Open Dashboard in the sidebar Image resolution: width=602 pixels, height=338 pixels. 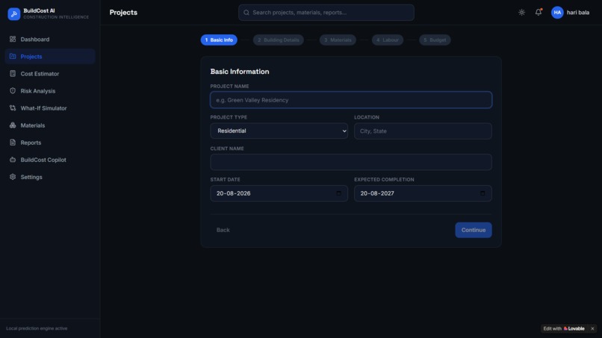pos(50,39)
